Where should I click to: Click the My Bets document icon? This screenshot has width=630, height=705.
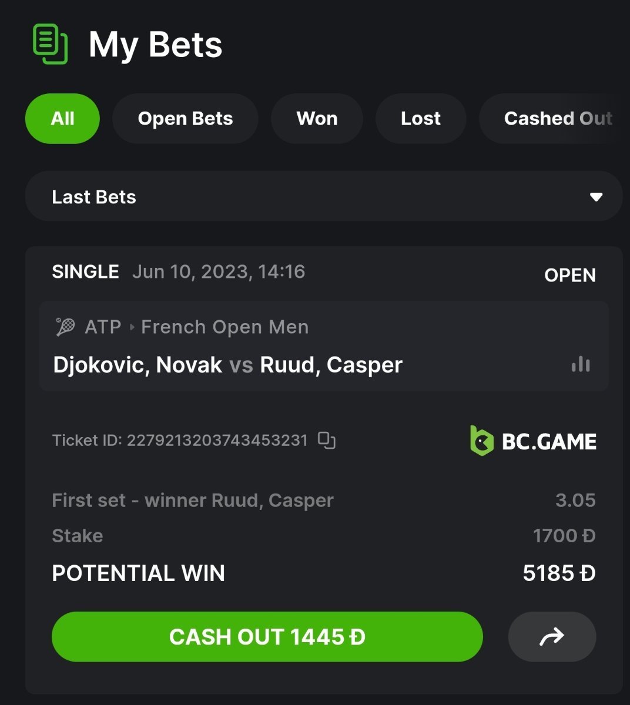pos(50,44)
